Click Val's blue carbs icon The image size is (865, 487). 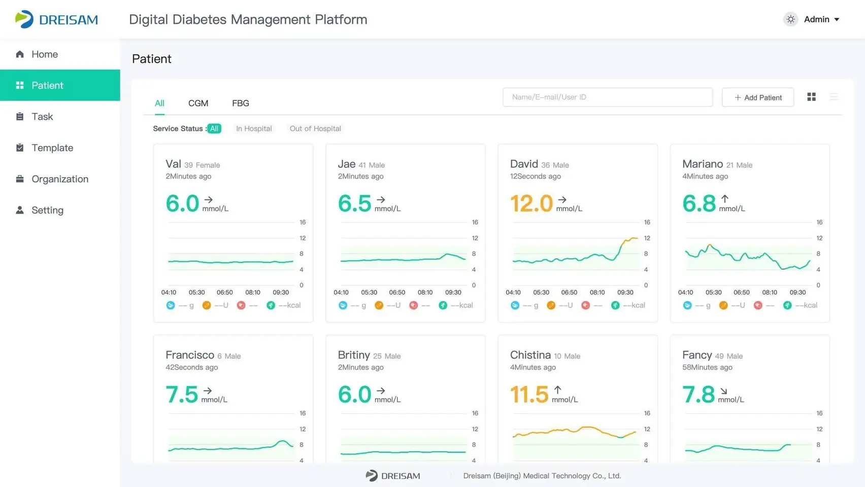[x=171, y=305]
